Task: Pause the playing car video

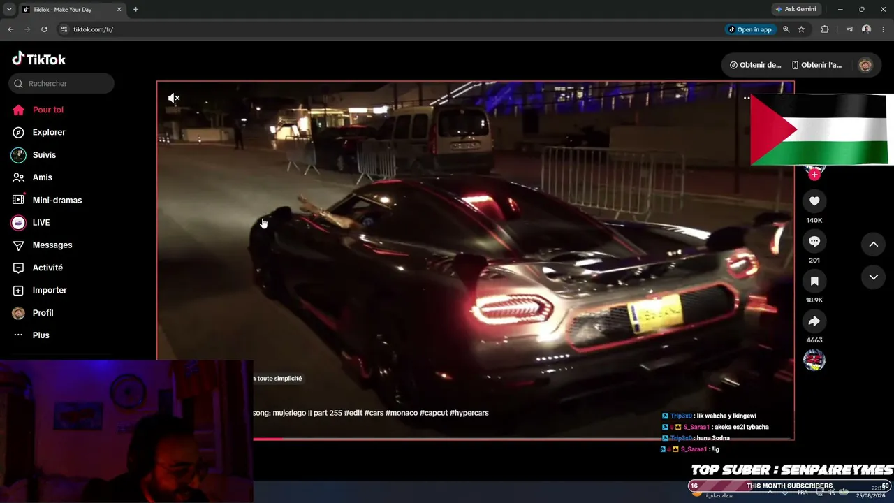Action: [x=475, y=260]
